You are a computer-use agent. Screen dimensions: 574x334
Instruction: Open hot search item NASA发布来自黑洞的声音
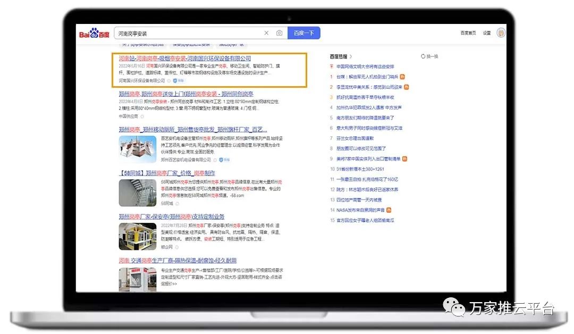pos(359,210)
